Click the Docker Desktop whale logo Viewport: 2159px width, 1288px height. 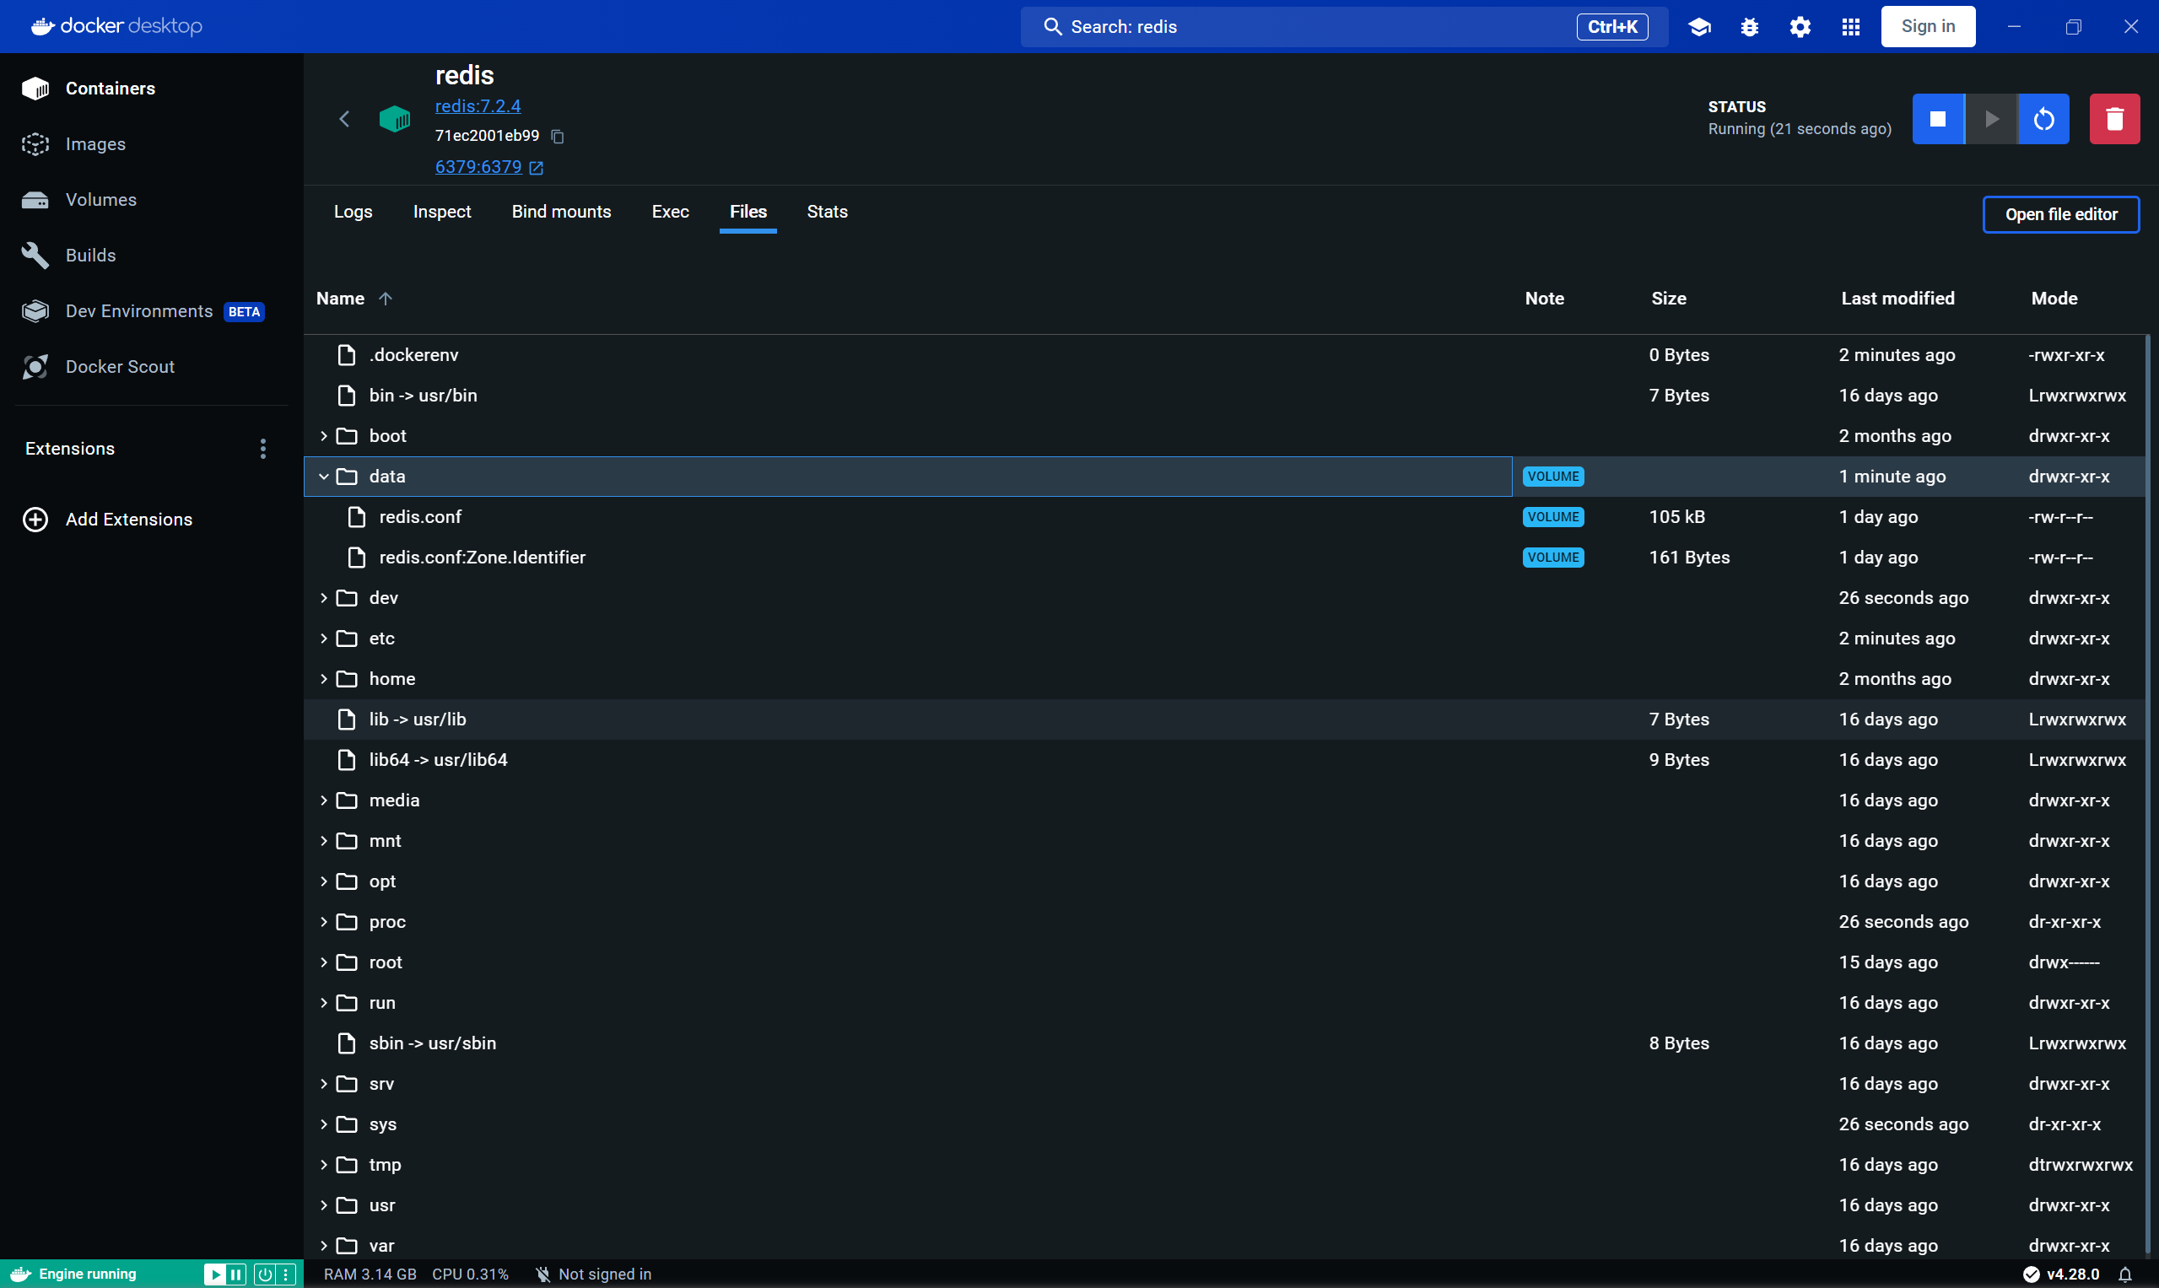pyautogui.click(x=116, y=26)
